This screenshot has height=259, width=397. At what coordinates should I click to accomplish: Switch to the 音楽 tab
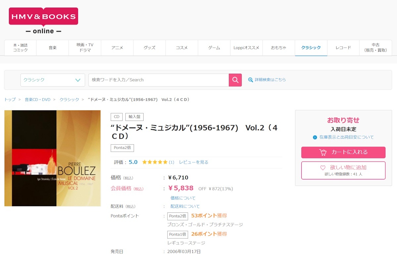53,48
